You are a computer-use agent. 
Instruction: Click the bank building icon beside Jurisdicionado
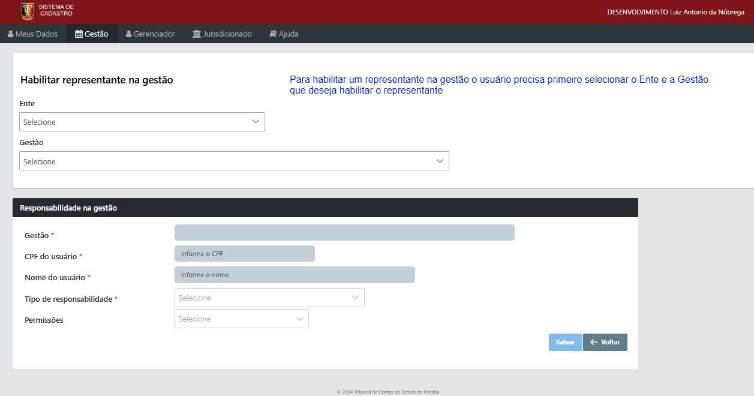tap(197, 34)
